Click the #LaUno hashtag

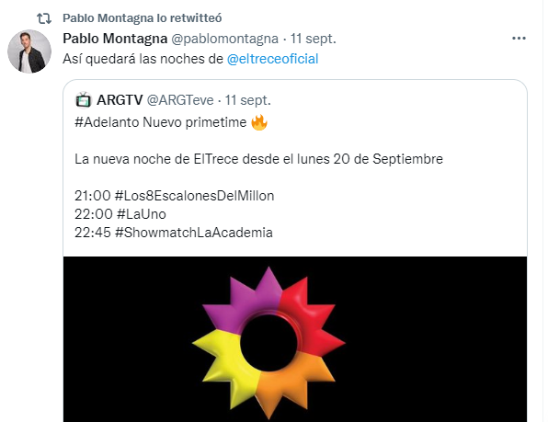(142, 214)
